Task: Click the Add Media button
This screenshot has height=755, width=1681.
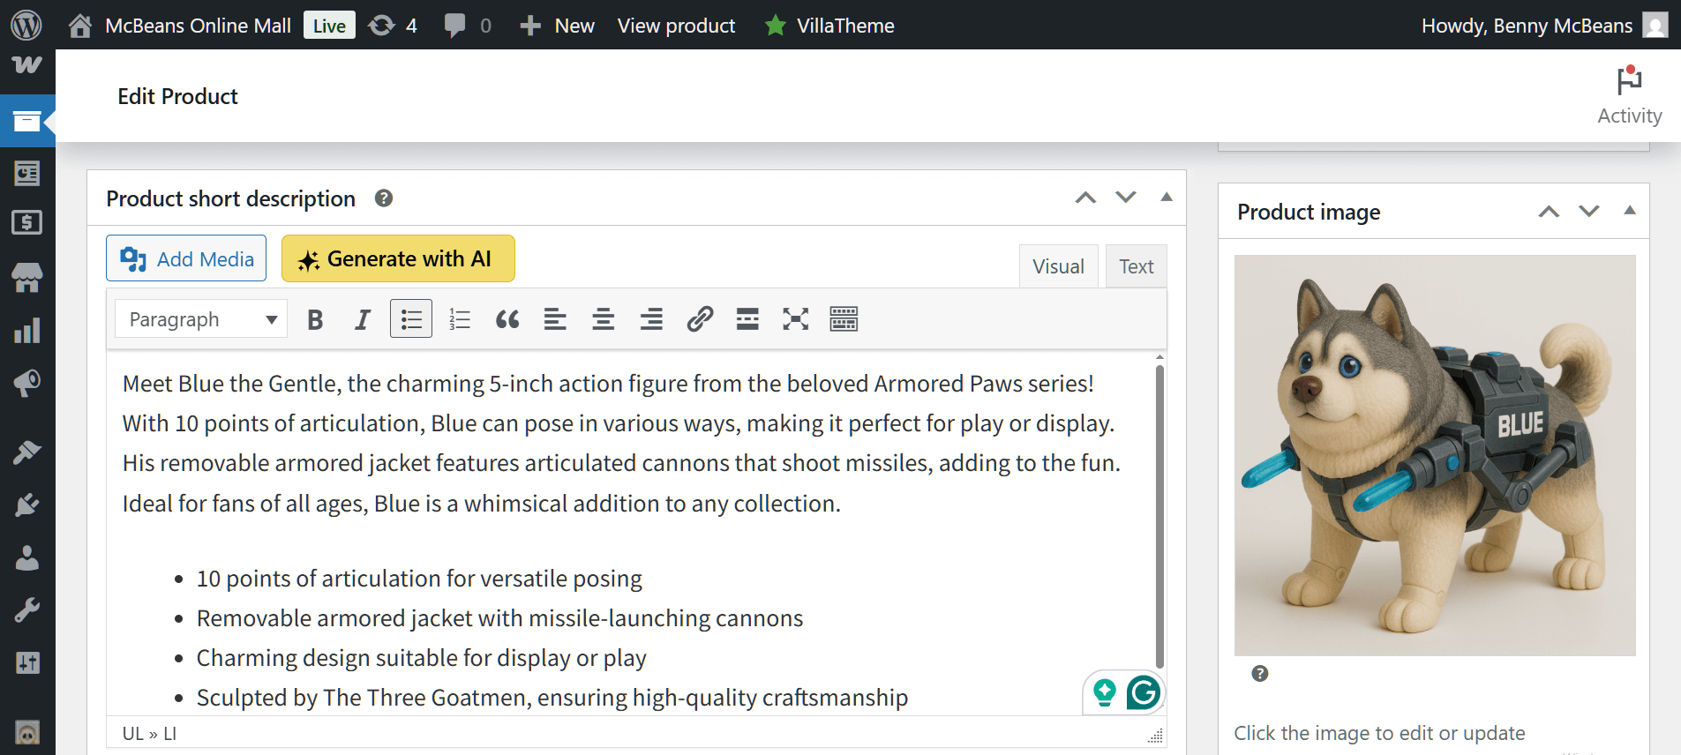Action: click(186, 258)
